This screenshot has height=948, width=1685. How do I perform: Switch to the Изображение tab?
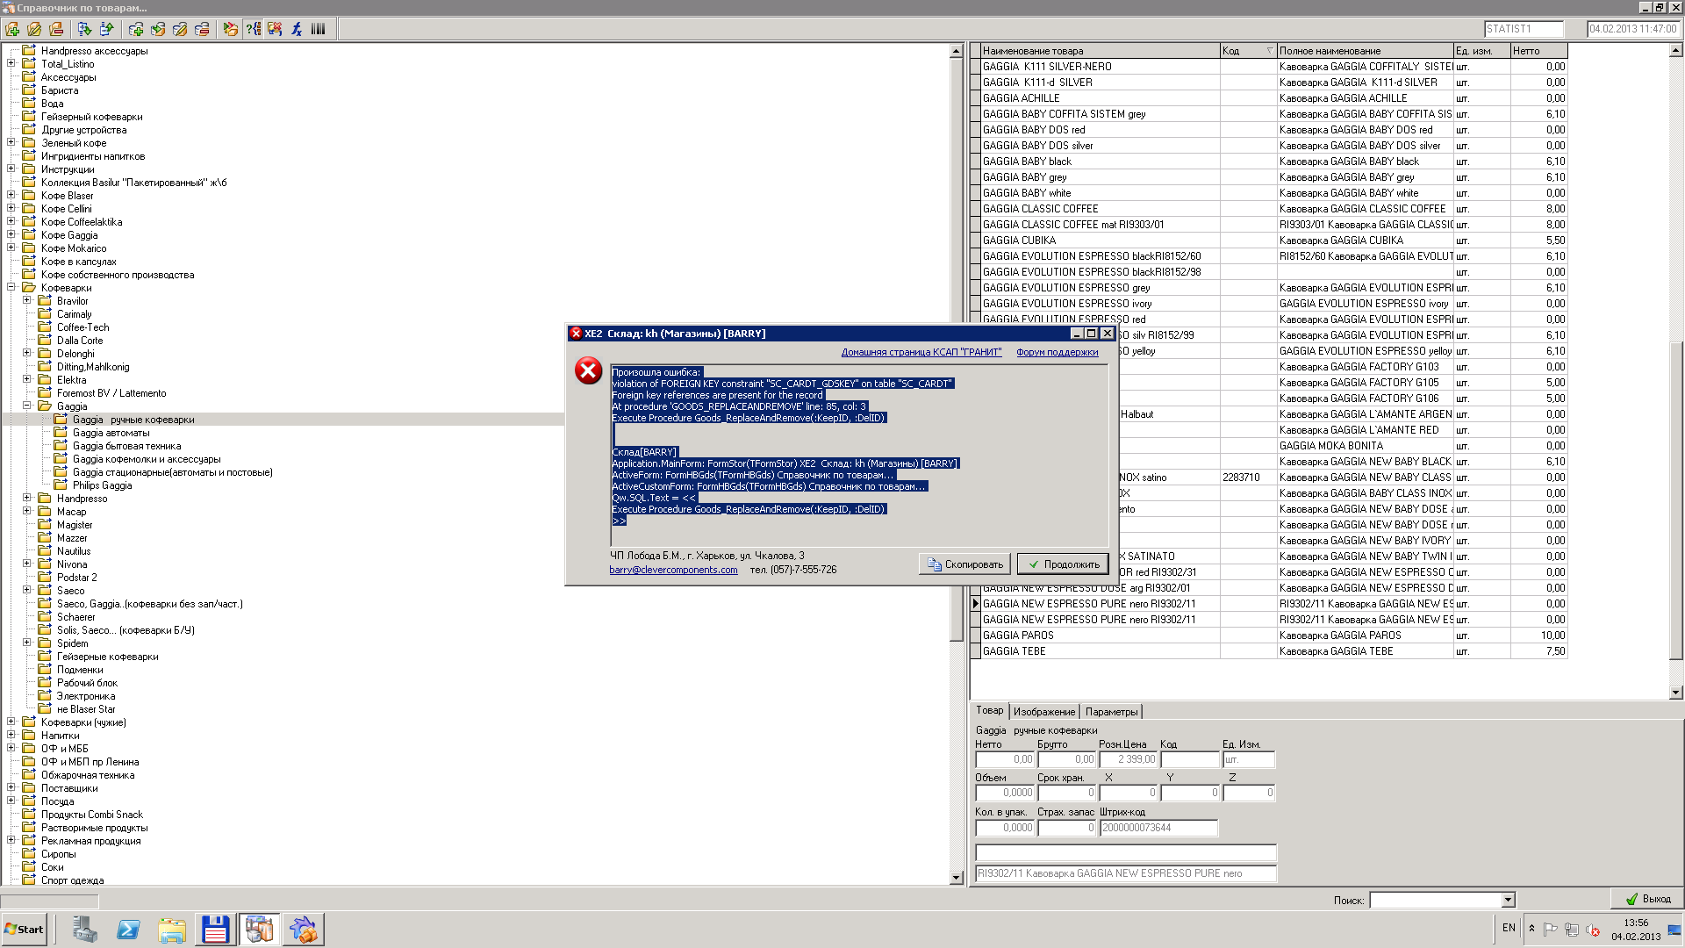[1043, 712]
